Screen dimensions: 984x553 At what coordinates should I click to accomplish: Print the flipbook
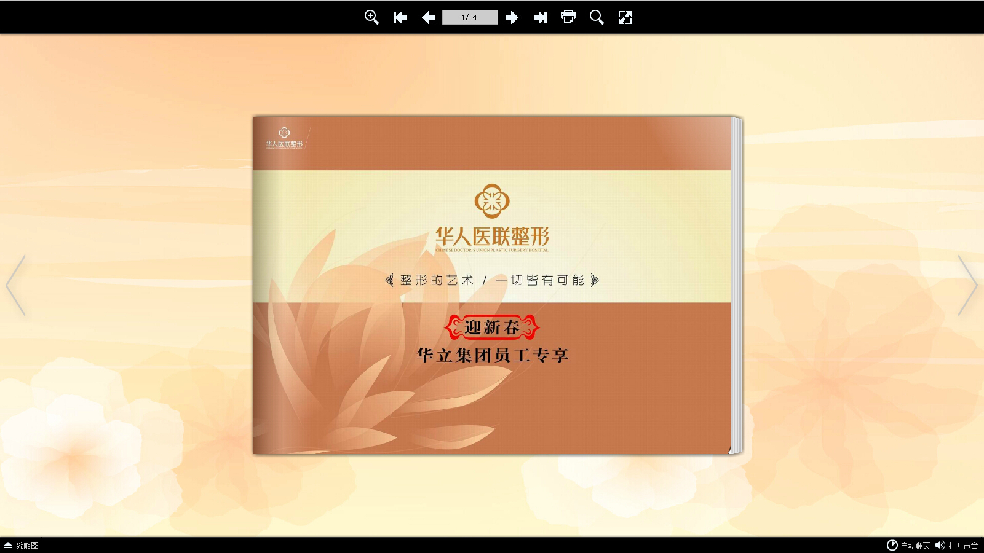(568, 17)
